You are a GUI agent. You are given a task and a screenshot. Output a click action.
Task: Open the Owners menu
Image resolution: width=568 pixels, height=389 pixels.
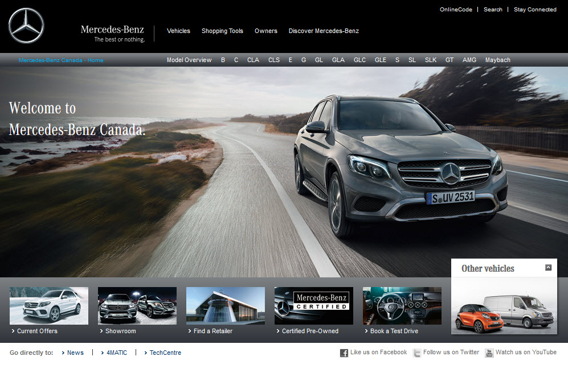point(266,31)
